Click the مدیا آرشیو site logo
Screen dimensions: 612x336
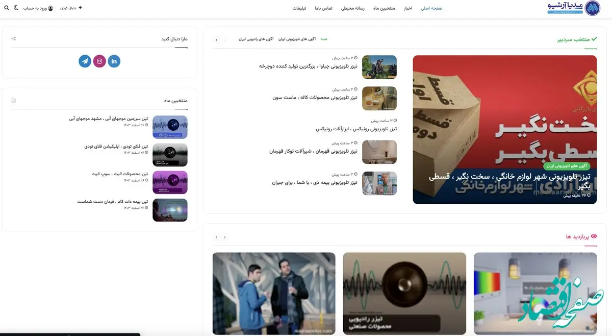tap(570, 9)
